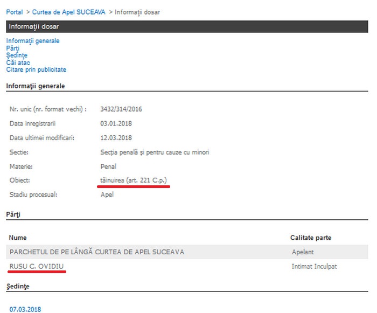Jump to the Căi atac section link

tap(18, 62)
